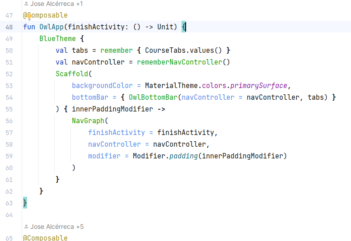Open author hint 'Jose Alcérreca +5'
This screenshot has width=351, height=241.
pos(57,227)
